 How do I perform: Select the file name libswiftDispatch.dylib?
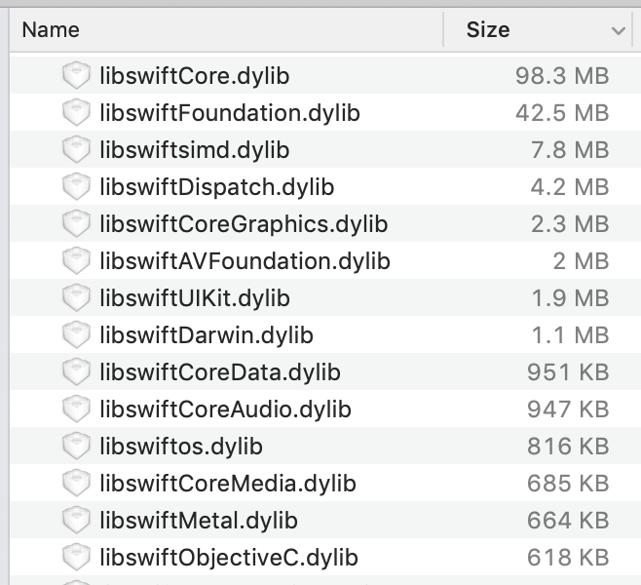click(217, 187)
